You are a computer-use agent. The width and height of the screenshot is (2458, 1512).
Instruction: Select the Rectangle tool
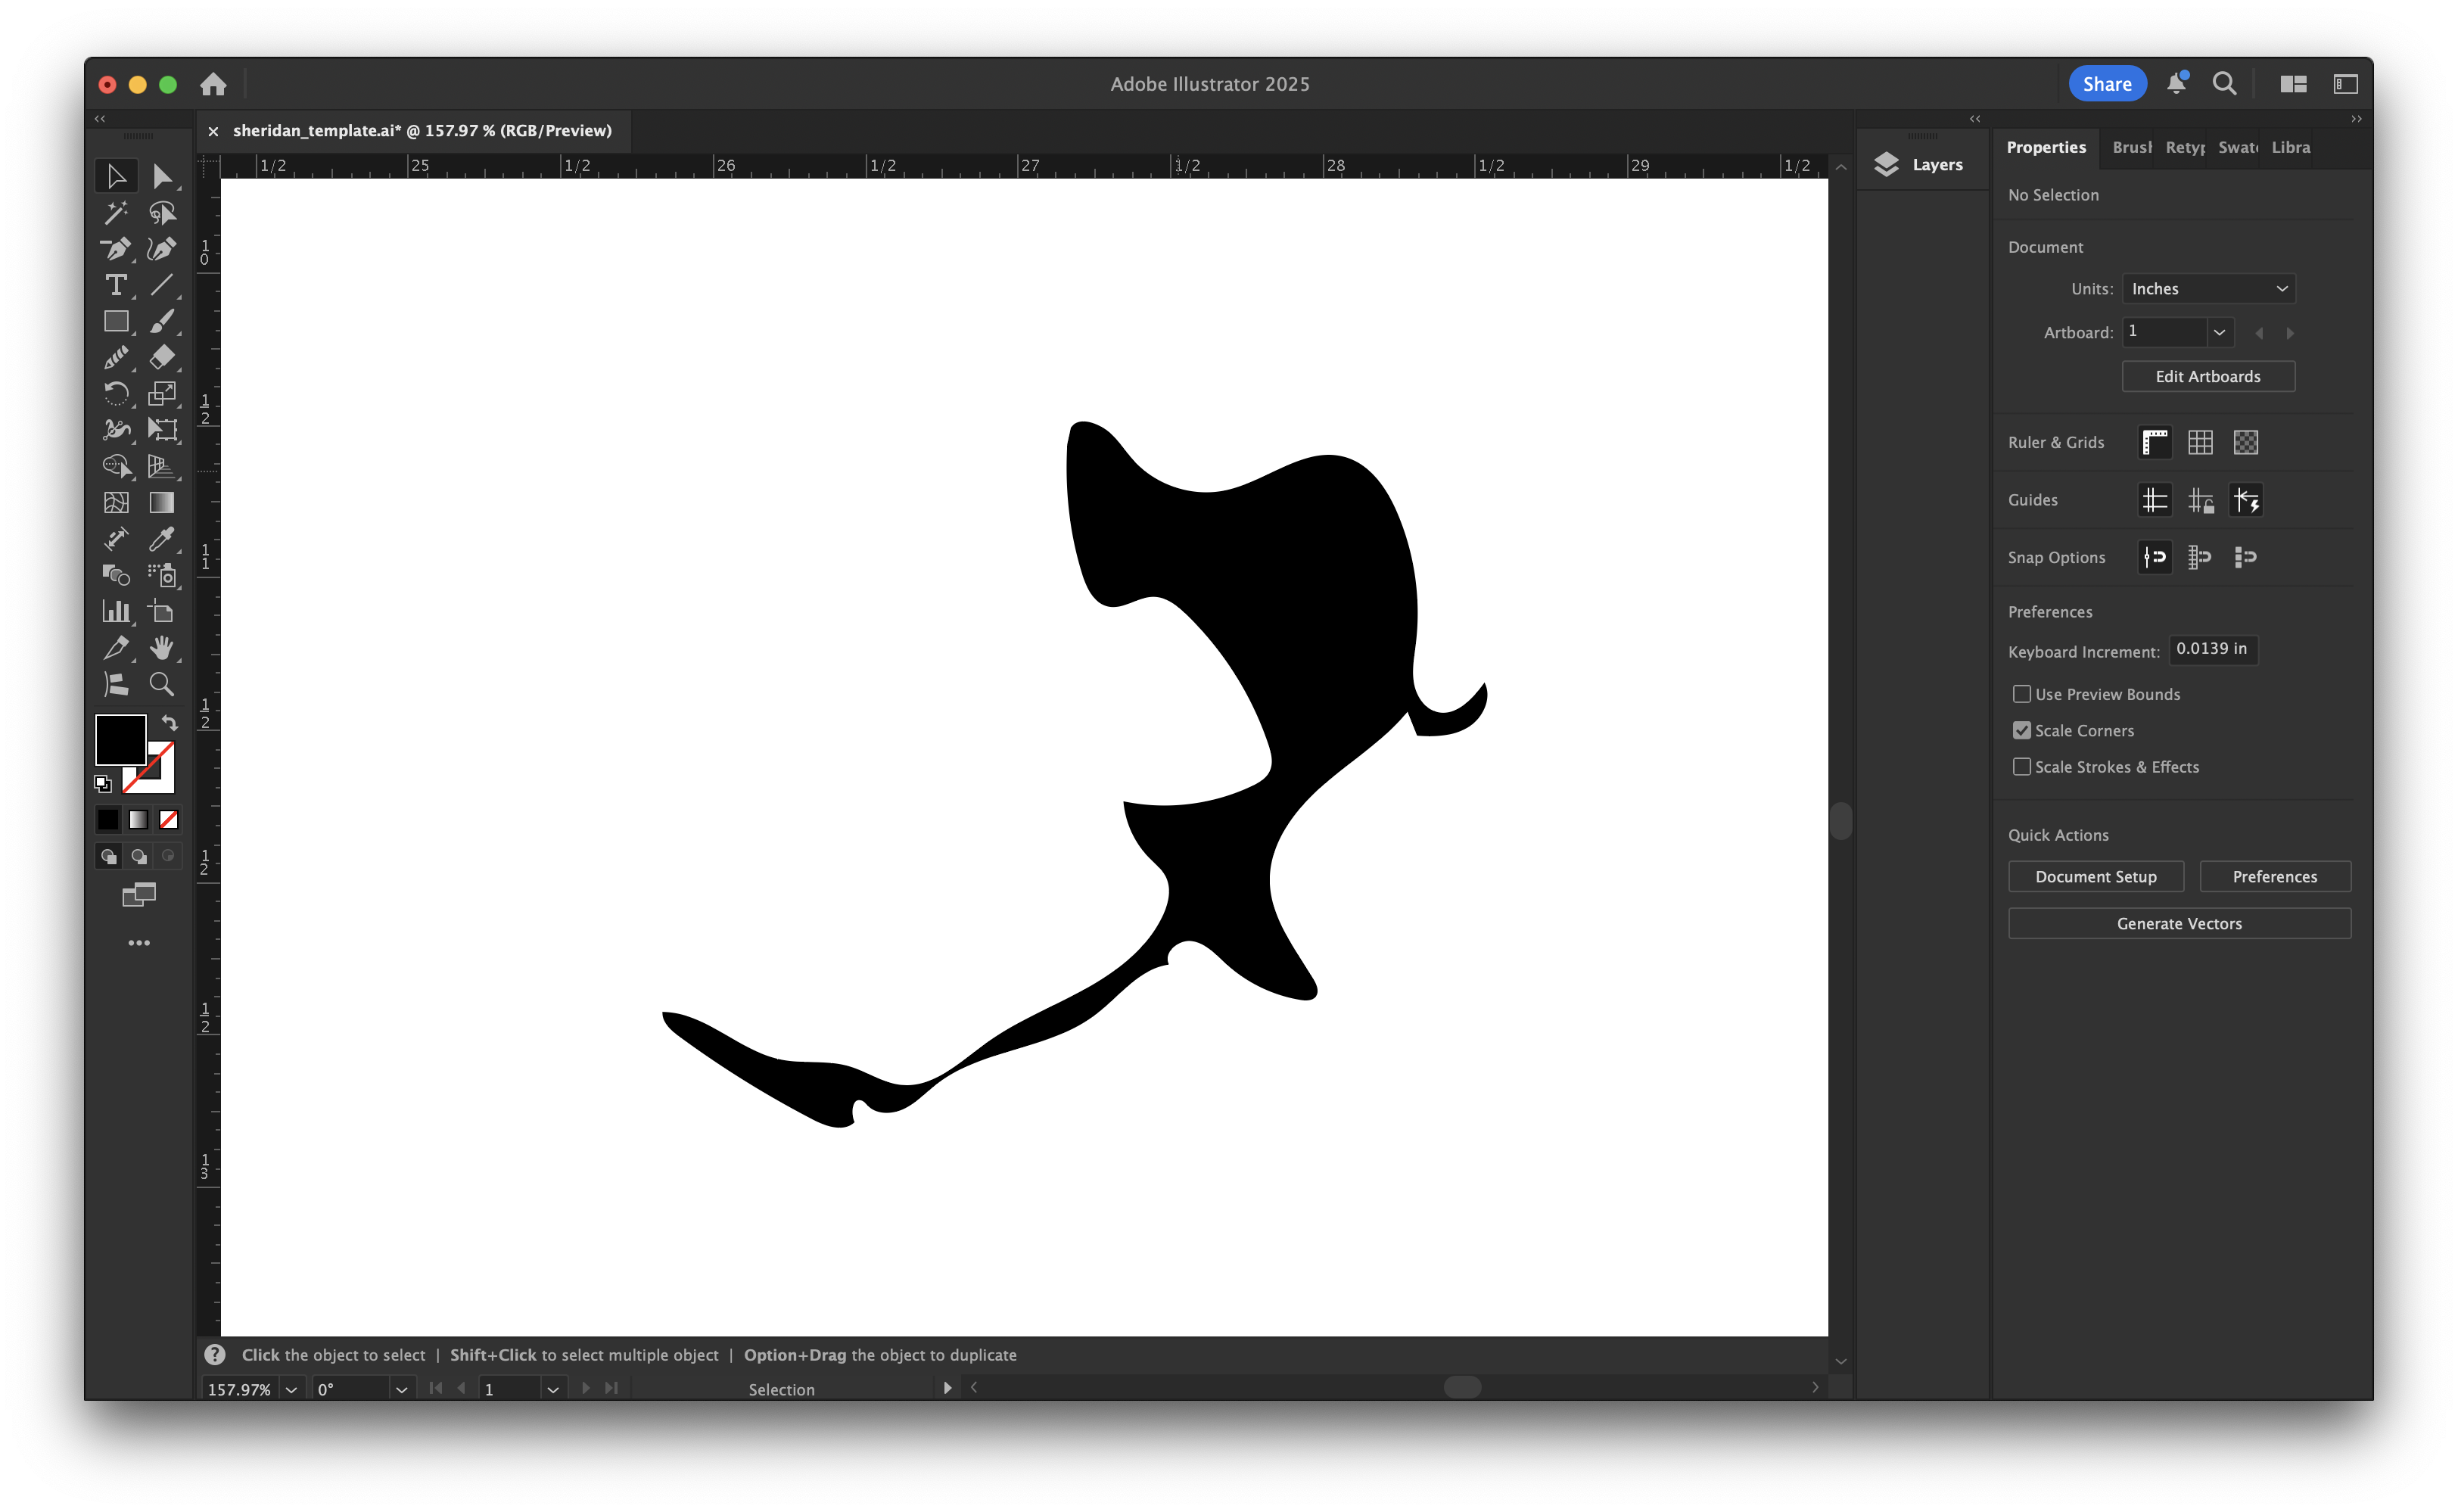(117, 321)
